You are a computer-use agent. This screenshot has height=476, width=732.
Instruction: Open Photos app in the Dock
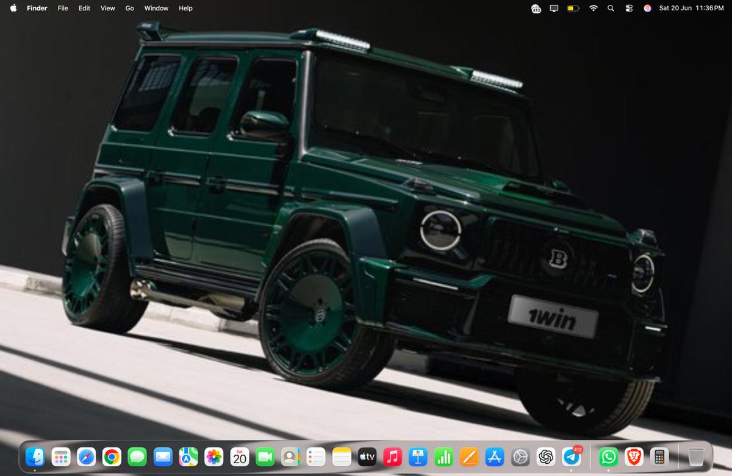[x=213, y=456]
